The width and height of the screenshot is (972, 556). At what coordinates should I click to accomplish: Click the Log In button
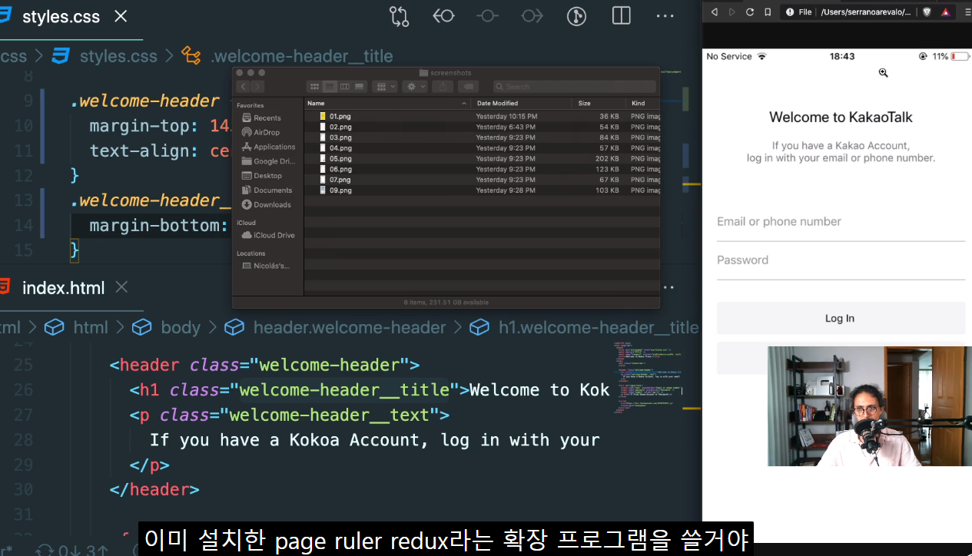click(x=841, y=318)
